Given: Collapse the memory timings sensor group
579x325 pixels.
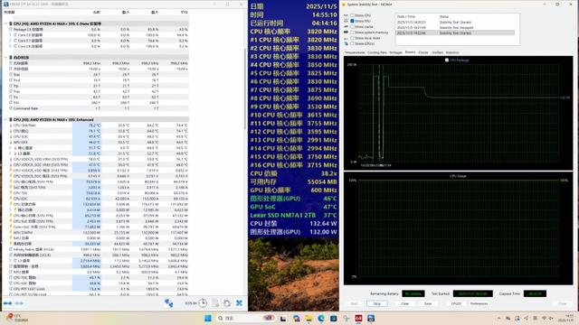Looking at the screenshot, I should (x=6, y=58).
